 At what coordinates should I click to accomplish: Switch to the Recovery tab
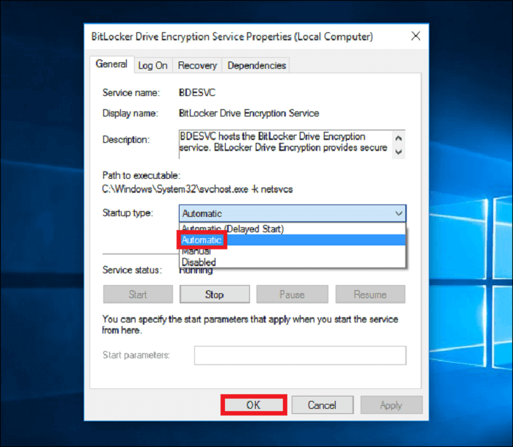pos(197,65)
